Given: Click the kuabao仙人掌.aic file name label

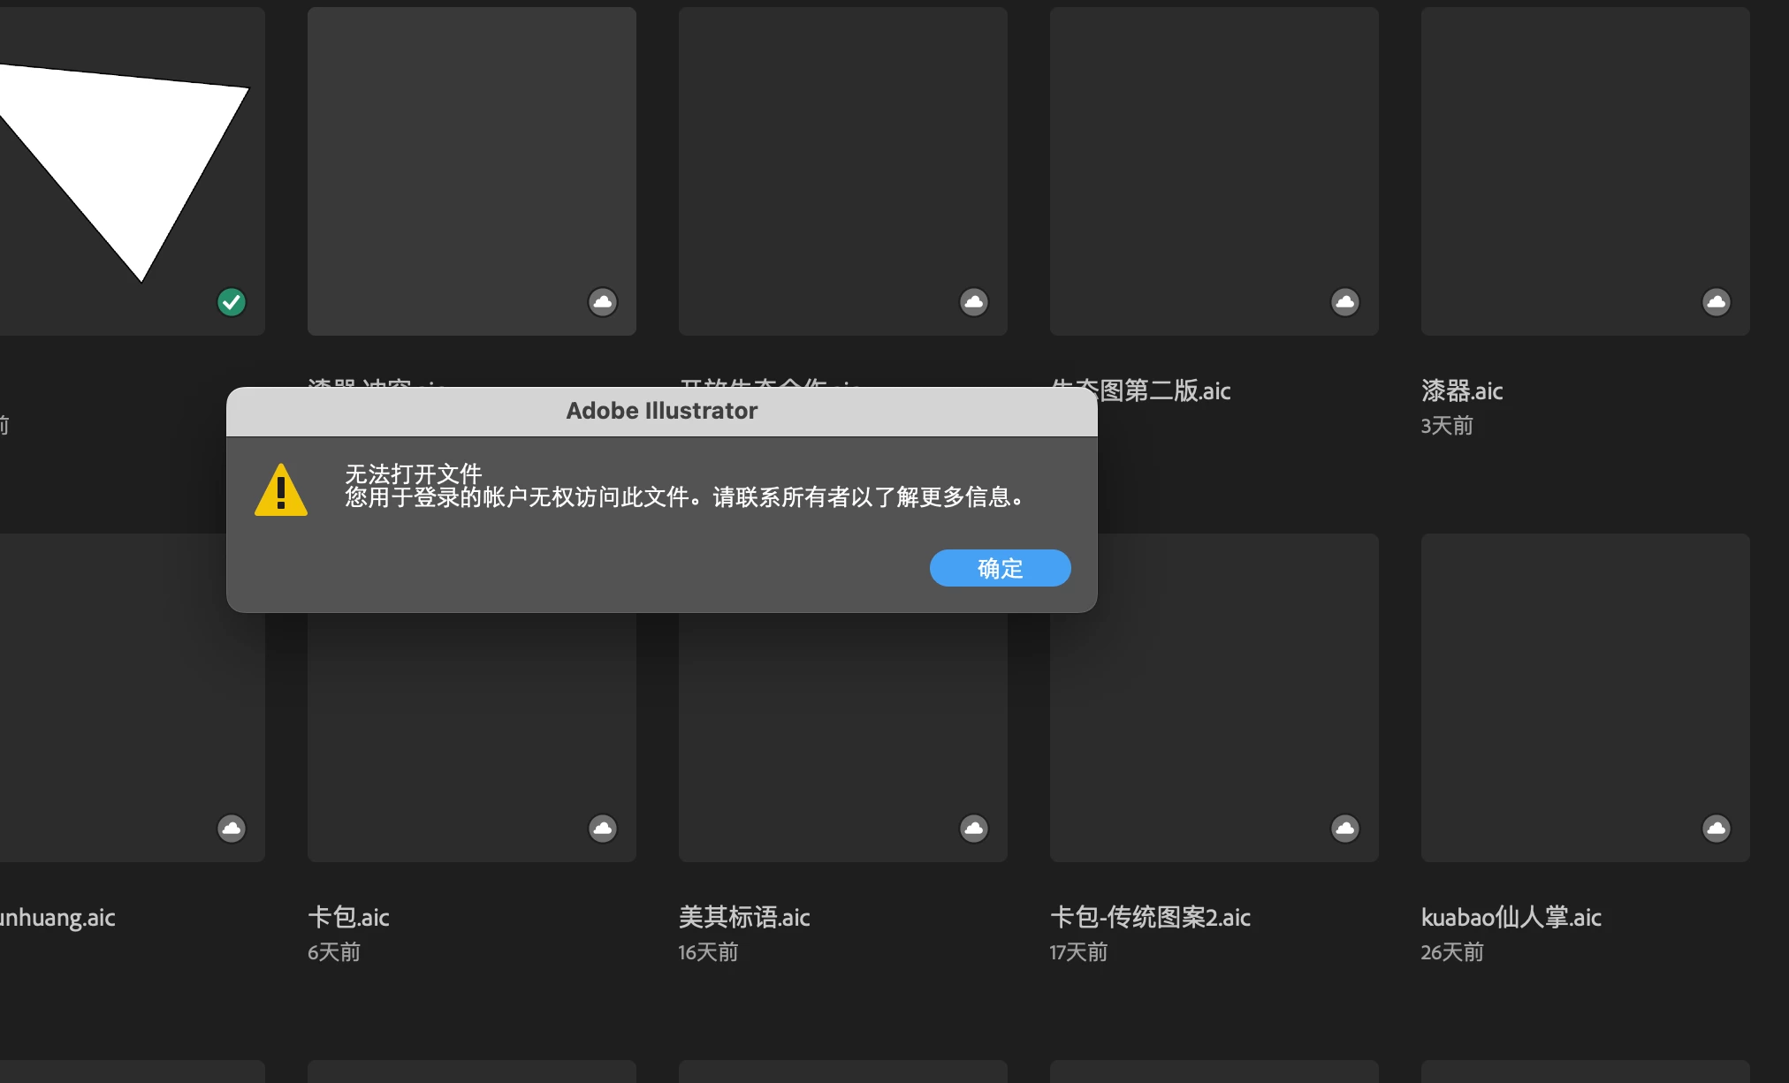Looking at the screenshot, I should click(1511, 917).
